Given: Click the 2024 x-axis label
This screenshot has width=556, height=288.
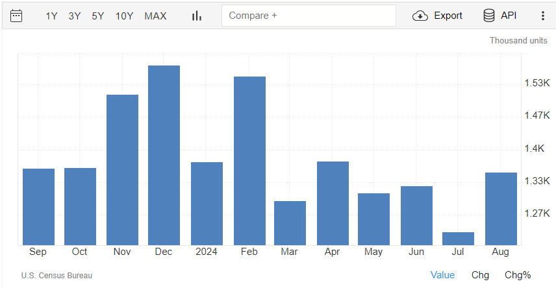Looking at the screenshot, I should [207, 252].
